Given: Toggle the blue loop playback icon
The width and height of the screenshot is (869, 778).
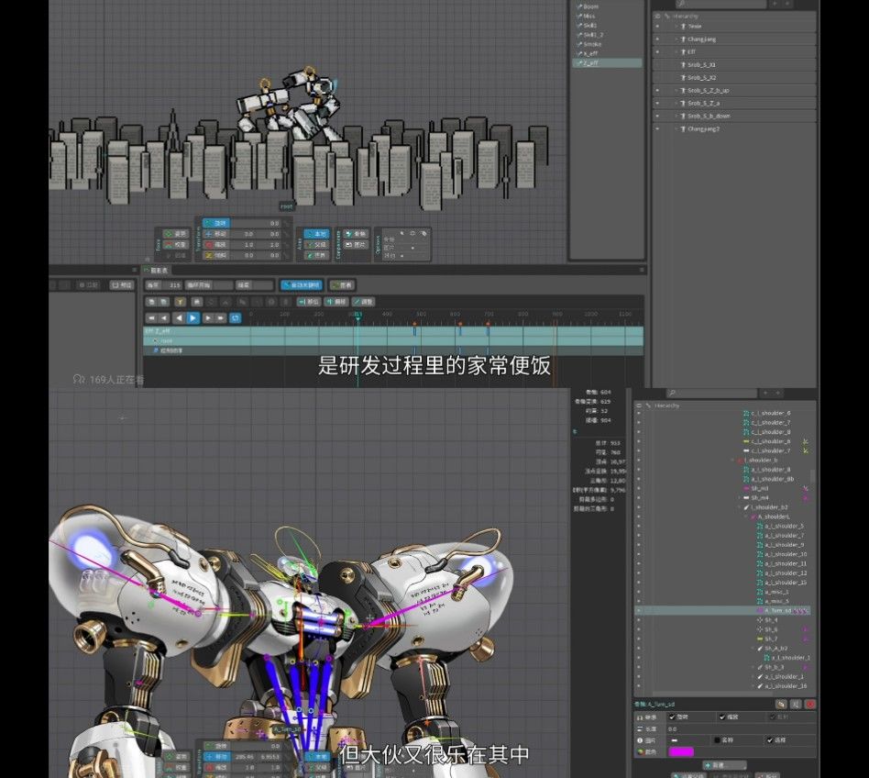Looking at the screenshot, I should click(235, 317).
